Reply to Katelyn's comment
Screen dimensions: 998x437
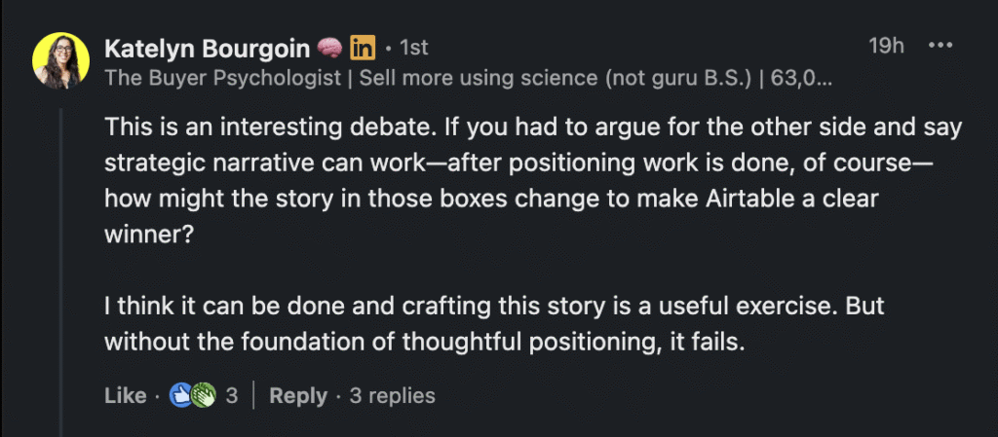(x=298, y=396)
